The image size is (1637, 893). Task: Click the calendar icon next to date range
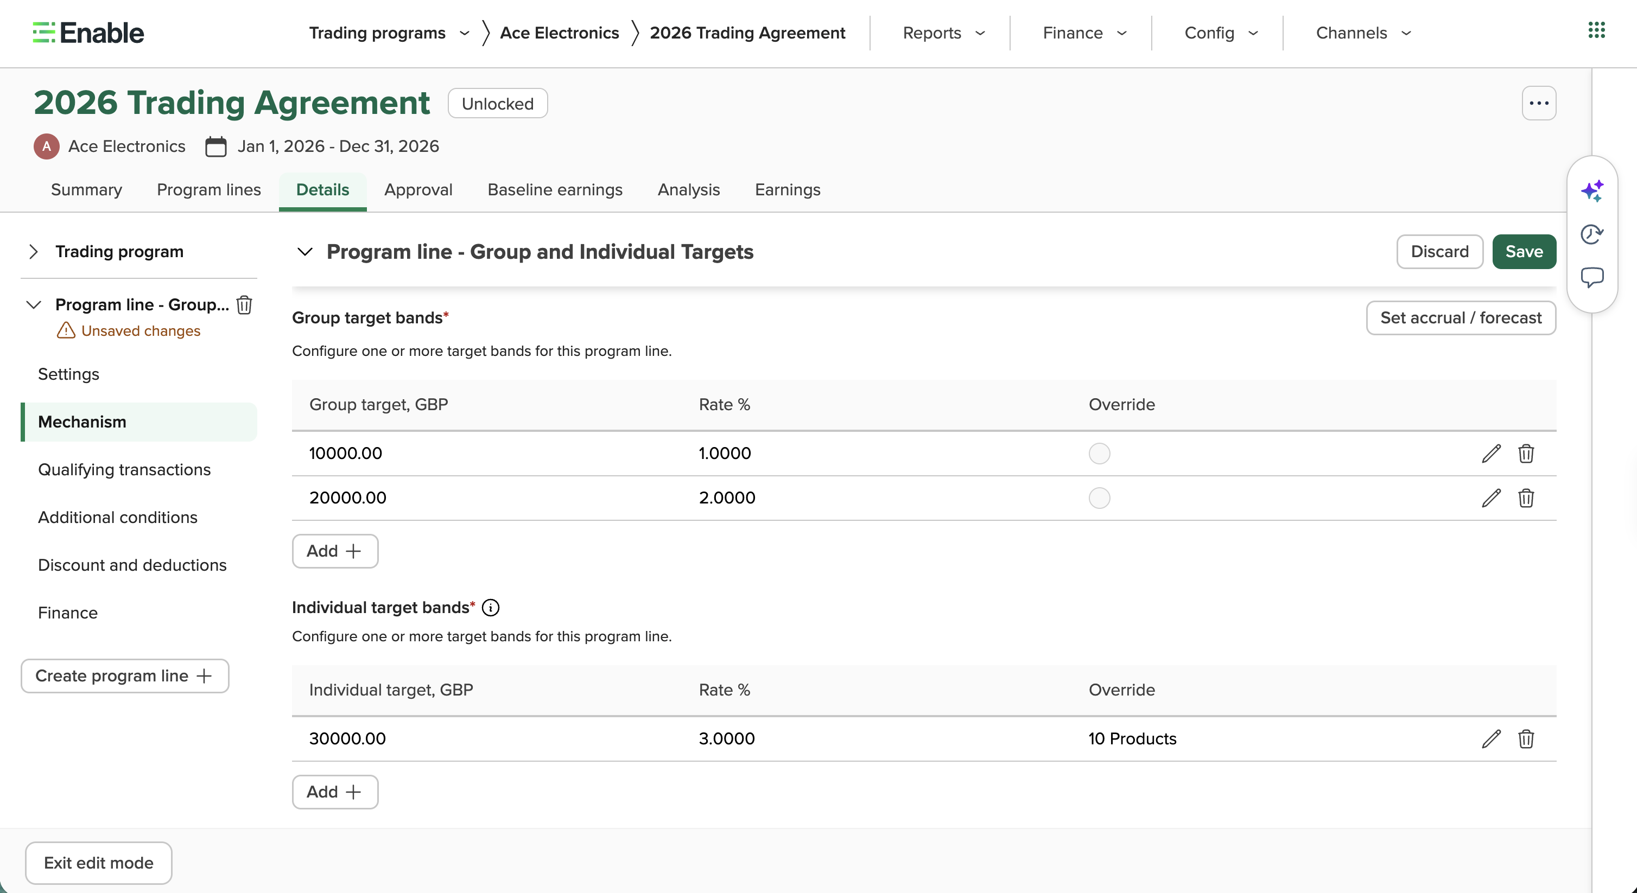(215, 146)
